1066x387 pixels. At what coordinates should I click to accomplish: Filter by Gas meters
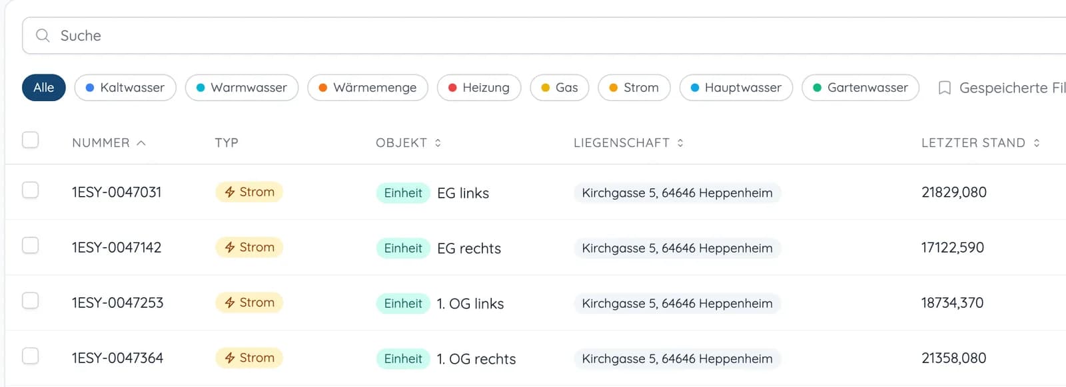click(560, 88)
